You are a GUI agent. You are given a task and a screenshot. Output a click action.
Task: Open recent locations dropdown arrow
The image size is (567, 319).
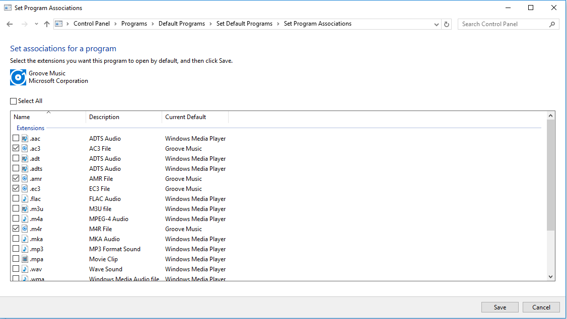(36, 24)
